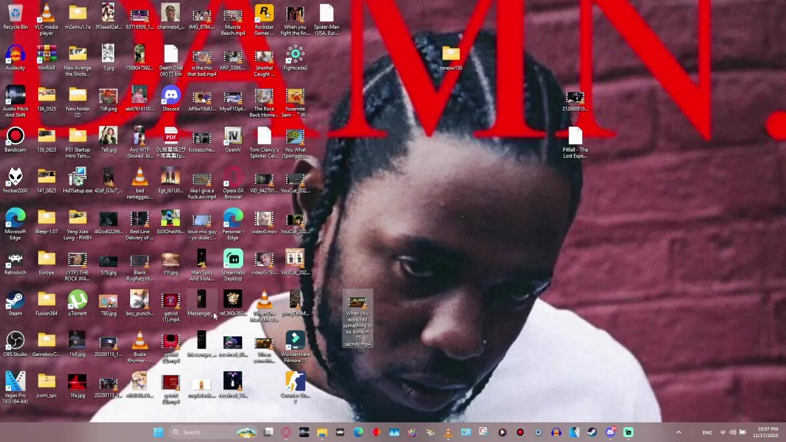Select Busta Rhymes media file
This screenshot has height=442, width=786.
point(140,347)
